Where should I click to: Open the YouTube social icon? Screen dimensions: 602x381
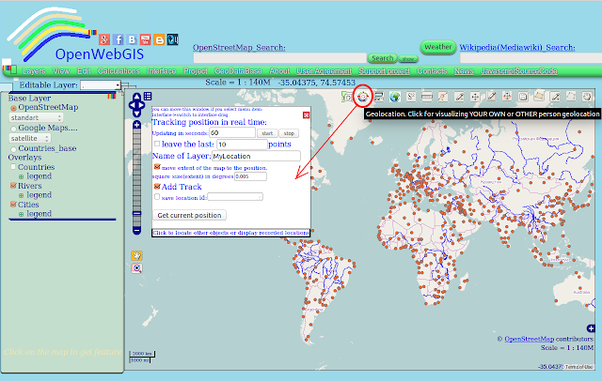point(145,39)
